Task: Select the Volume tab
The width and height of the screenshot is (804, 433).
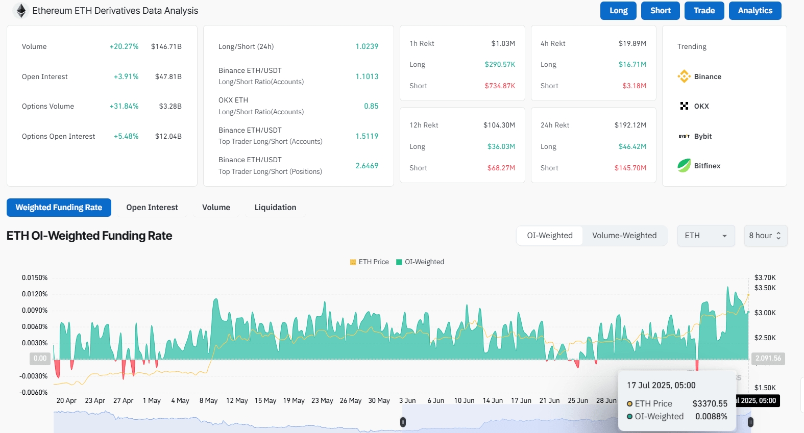Action: point(216,208)
